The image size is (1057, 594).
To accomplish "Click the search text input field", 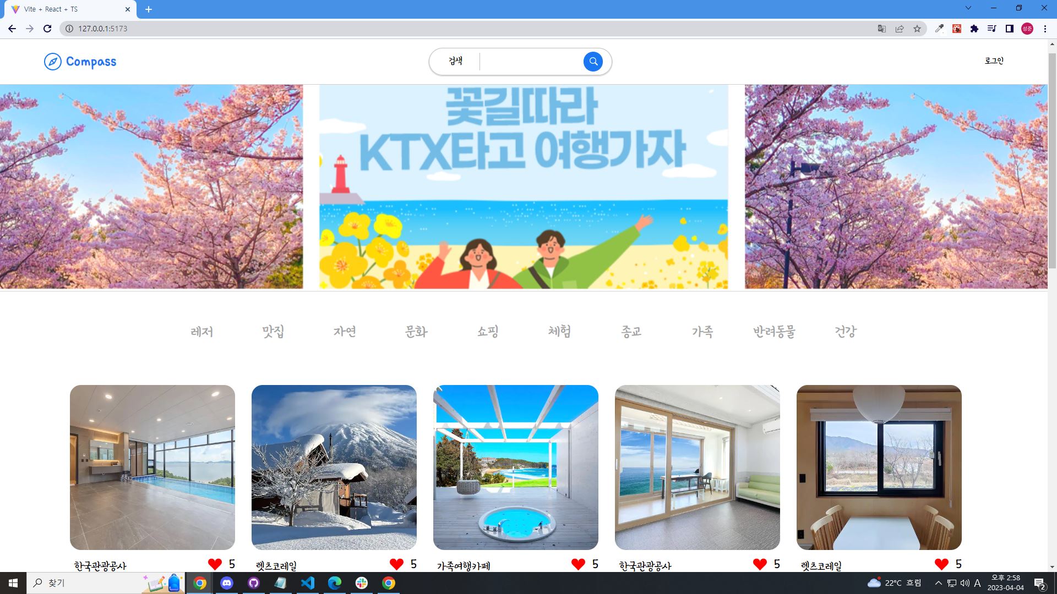I will click(531, 62).
